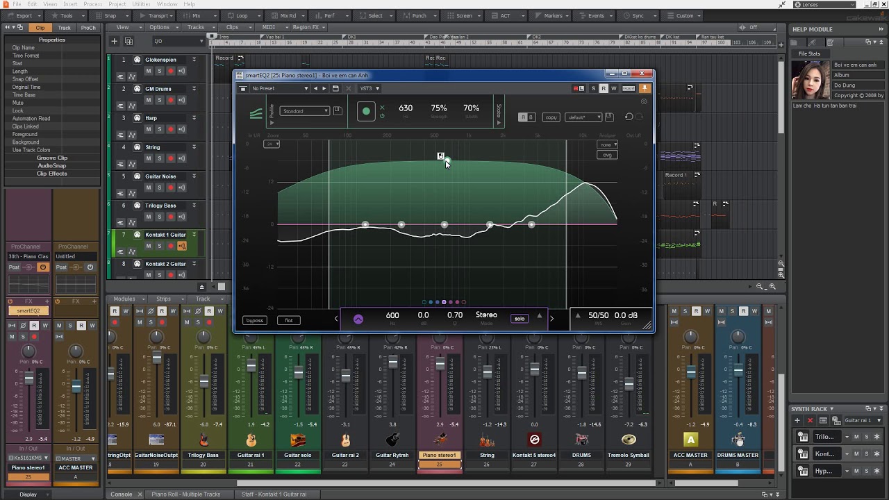The height and width of the screenshot is (500, 889).
Task: Click the copy button in smartEQ2
Action: [551, 117]
